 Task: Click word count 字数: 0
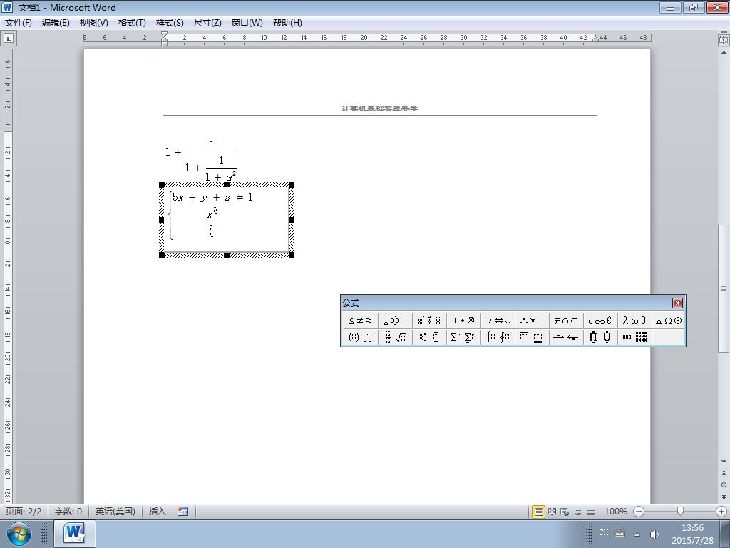(x=68, y=512)
